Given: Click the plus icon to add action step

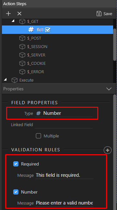Looking at the screenshot, I should pos(8,14).
